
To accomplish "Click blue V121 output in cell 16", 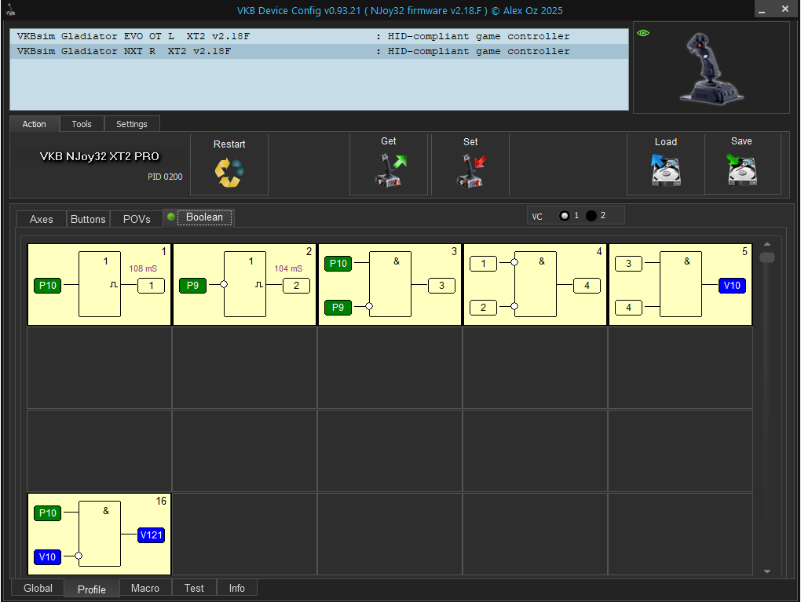I will point(152,535).
